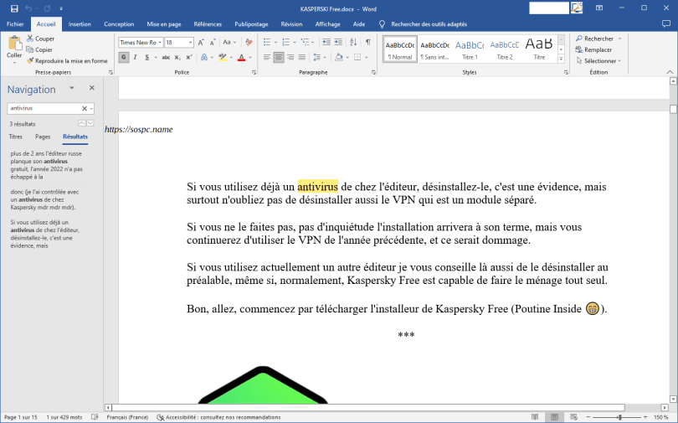Click the strikethrough abc icon
678x423 pixels.
tap(166, 57)
